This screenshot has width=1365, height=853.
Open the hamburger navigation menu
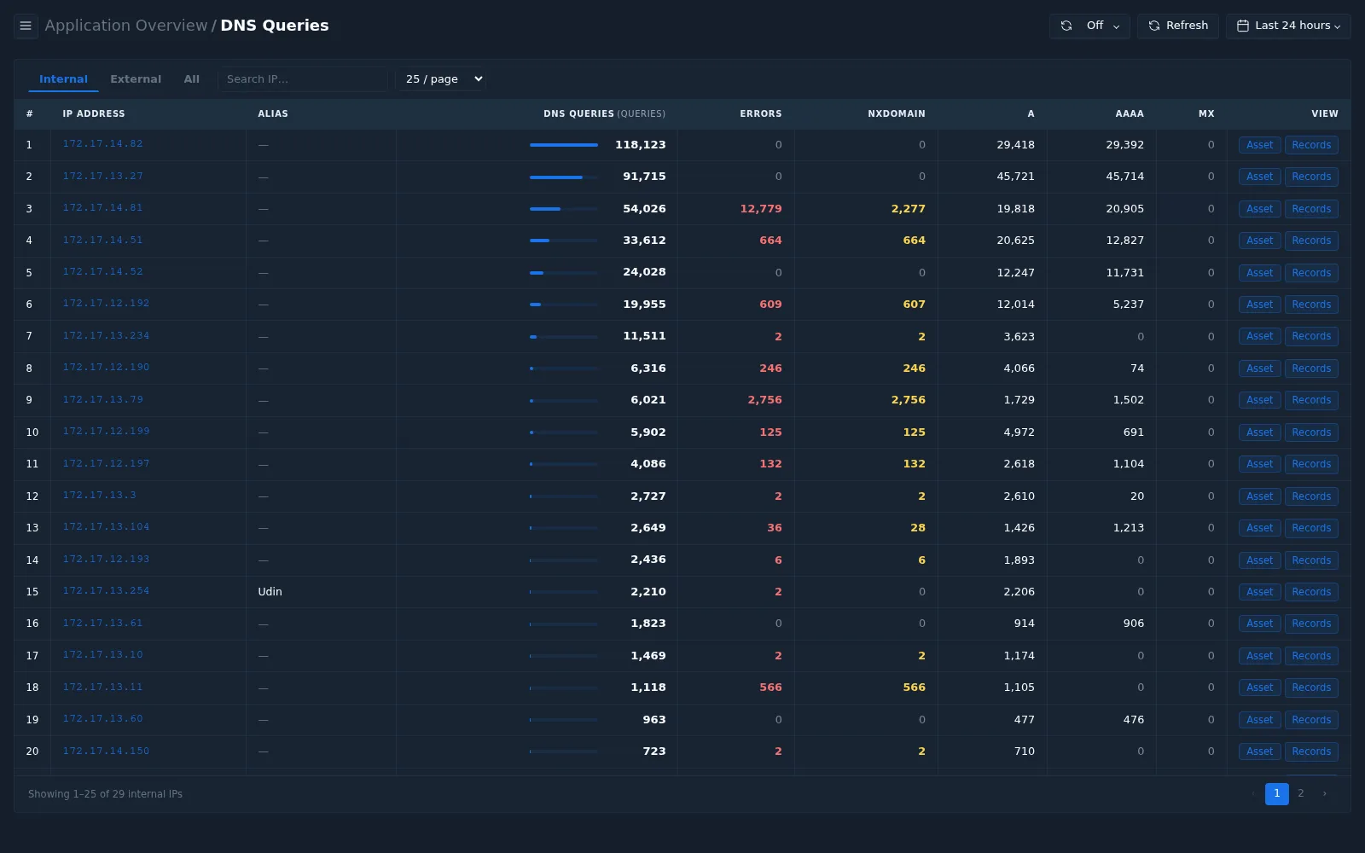[26, 26]
